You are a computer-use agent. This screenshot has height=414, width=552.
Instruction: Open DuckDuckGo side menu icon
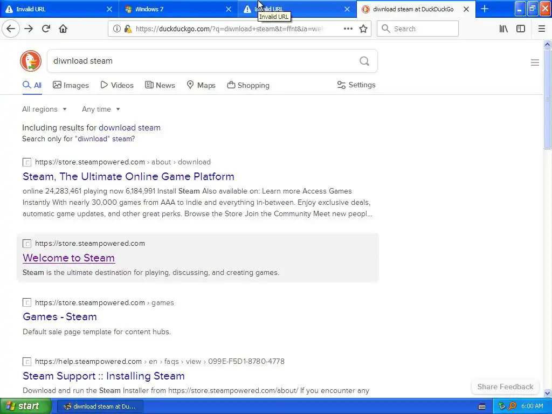[535, 63]
